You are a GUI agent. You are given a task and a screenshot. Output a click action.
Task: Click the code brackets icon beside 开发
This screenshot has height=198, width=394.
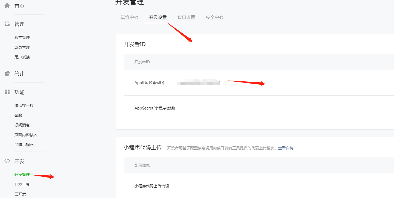pos(7,161)
